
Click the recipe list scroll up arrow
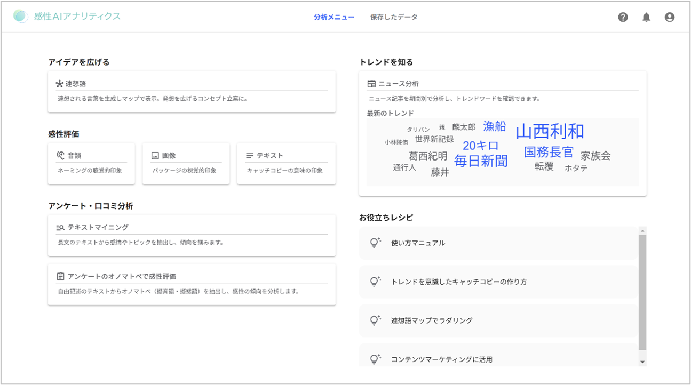point(642,231)
